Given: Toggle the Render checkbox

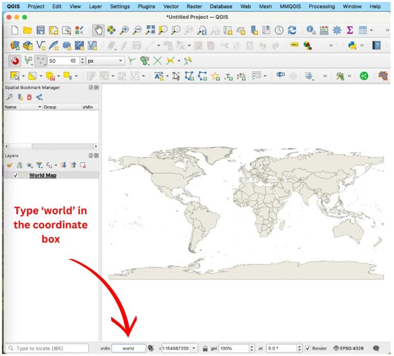Looking at the screenshot, I should pos(308,348).
